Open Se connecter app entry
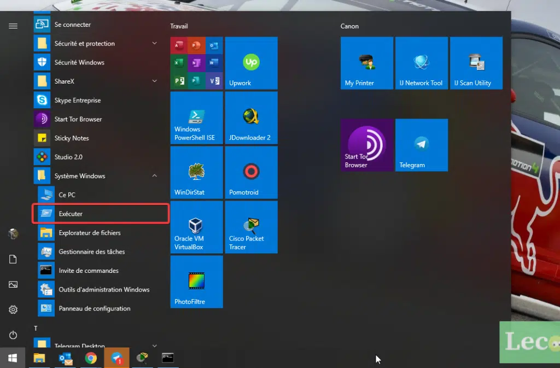Screen dimensions: 560x368 (x=97, y=25)
